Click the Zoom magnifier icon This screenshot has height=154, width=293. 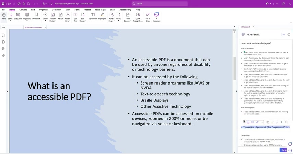[45, 15]
